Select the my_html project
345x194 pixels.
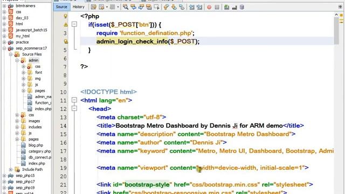23,36
